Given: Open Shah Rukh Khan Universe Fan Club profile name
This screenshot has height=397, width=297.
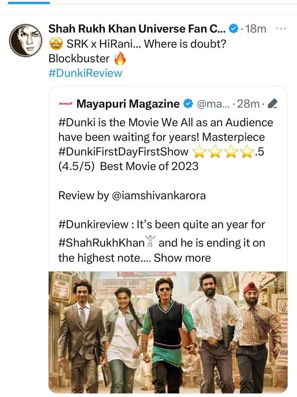Looking at the screenshot, I should coord(137,29).
